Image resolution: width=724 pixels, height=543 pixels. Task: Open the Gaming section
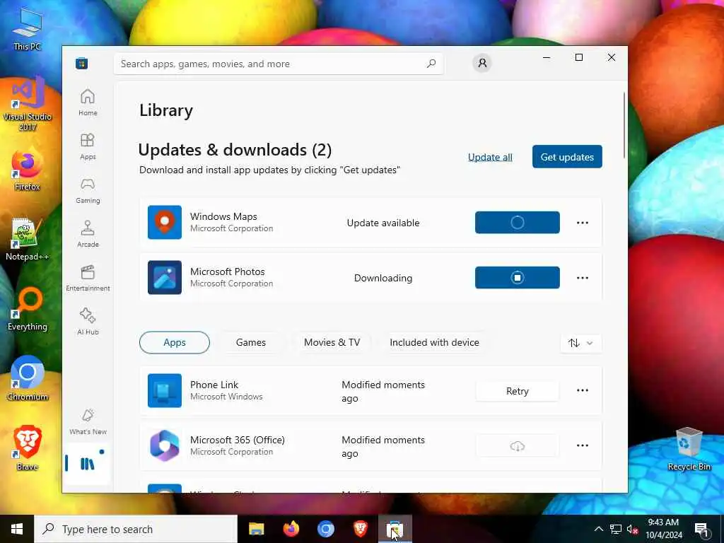point(88,190)
